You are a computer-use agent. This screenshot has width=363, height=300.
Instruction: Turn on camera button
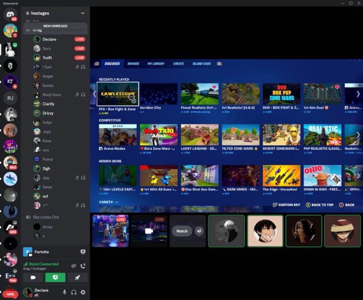coord(33,278)
